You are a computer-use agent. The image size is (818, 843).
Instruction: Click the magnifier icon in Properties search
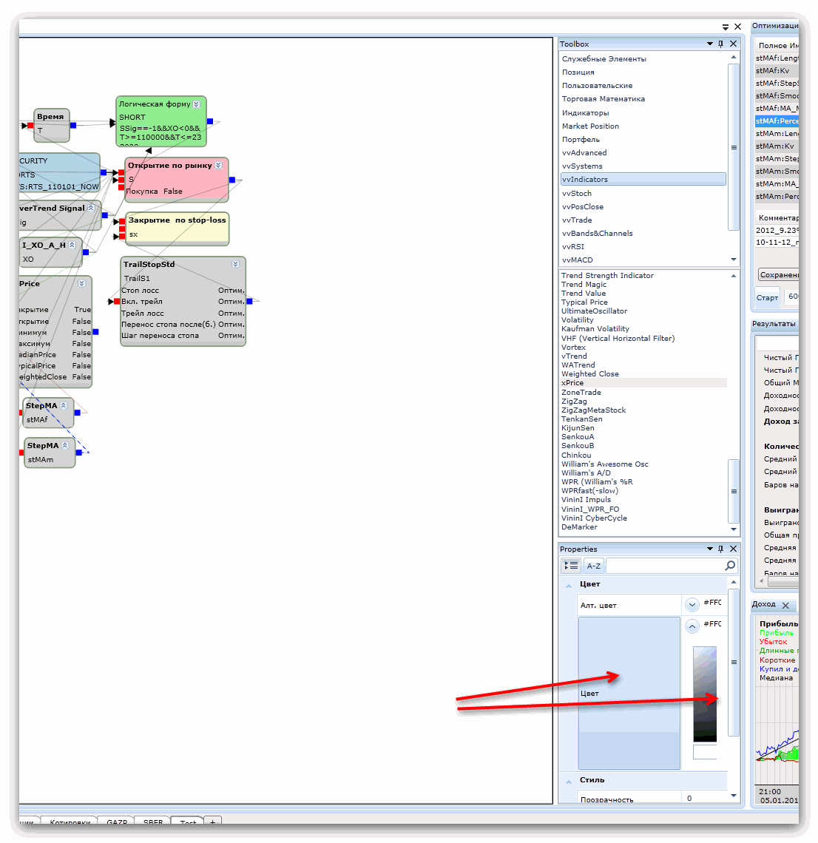click(730, 566)
